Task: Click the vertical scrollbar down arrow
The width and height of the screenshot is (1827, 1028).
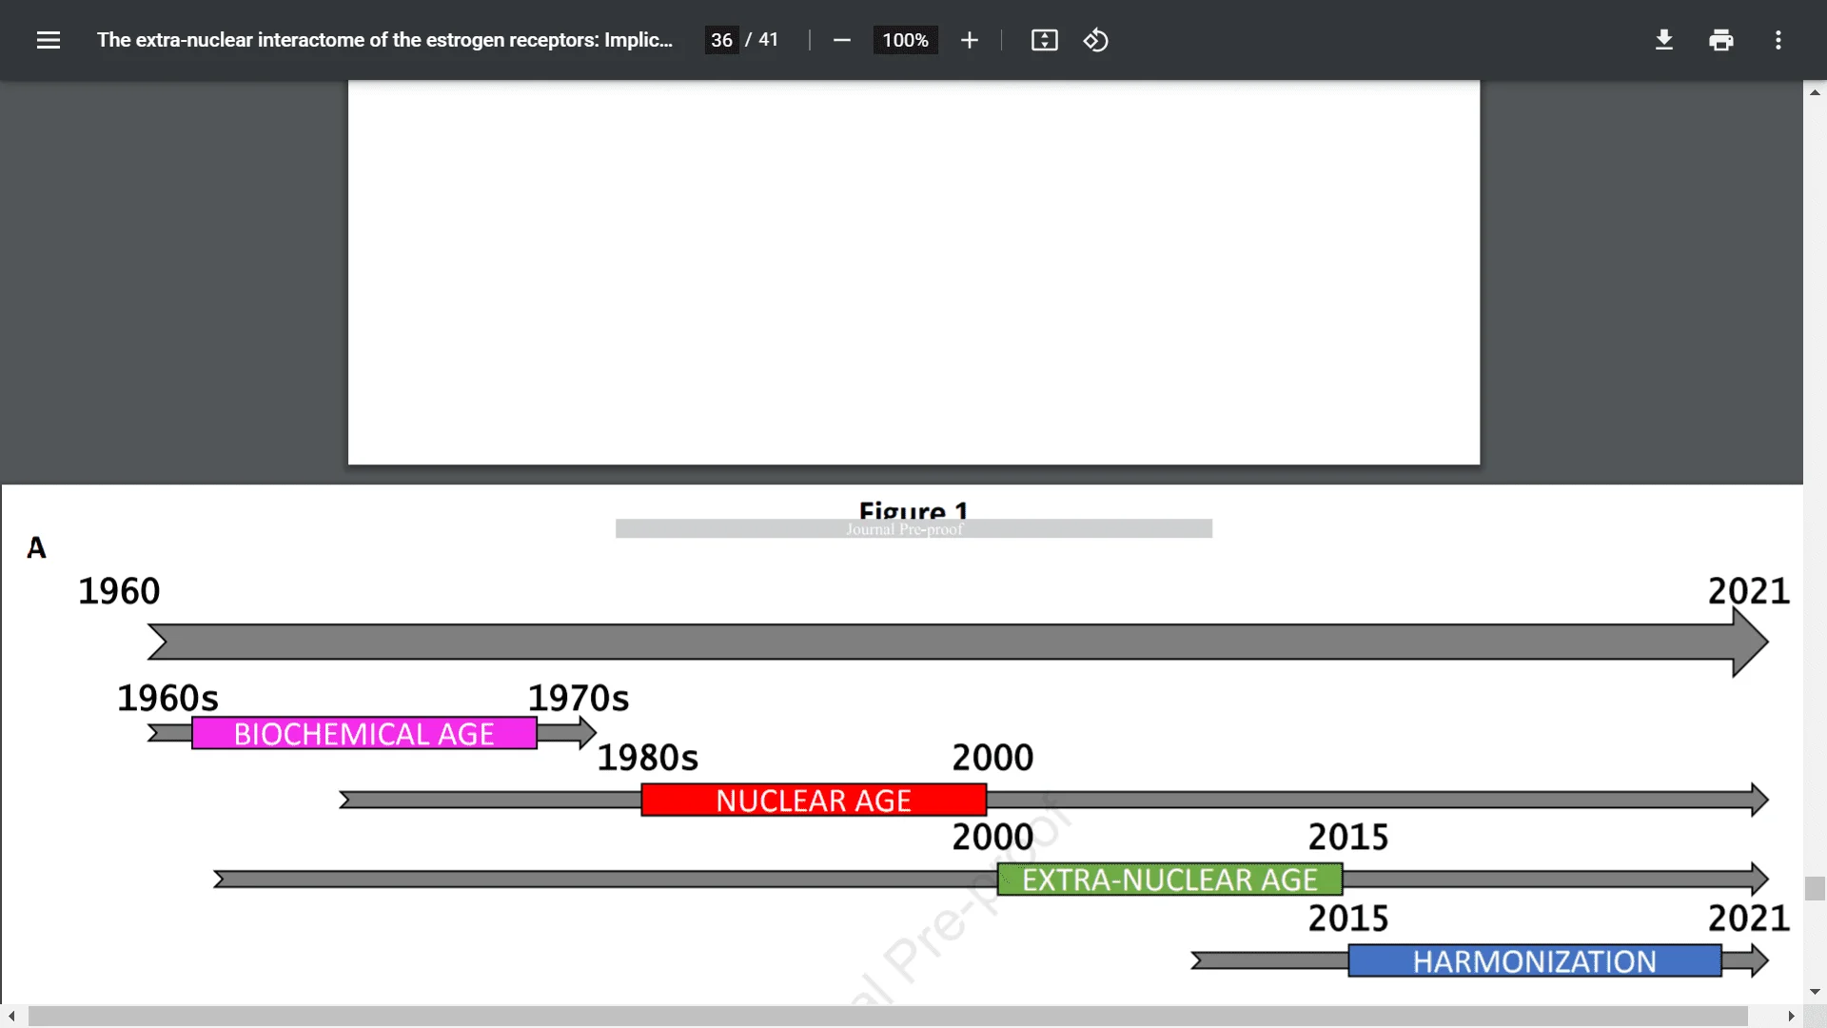Action: click(x=1815, y=992)
